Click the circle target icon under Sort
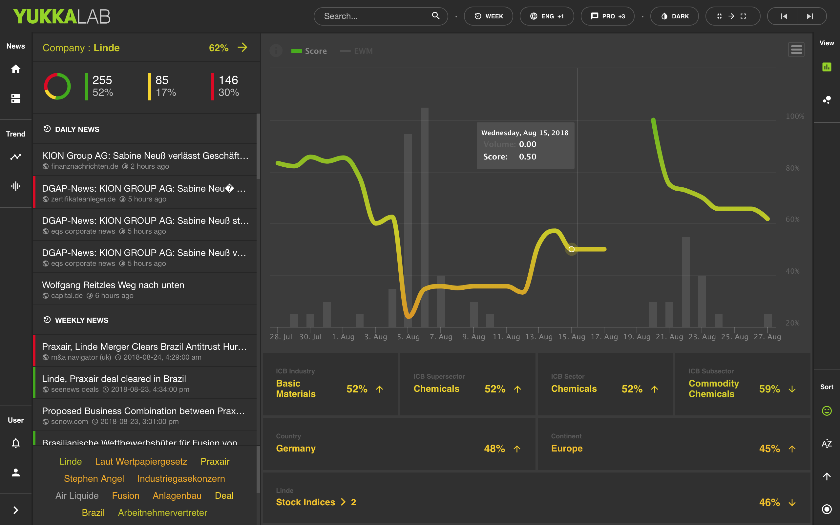The image size is (840, 525). coord(827,509)
